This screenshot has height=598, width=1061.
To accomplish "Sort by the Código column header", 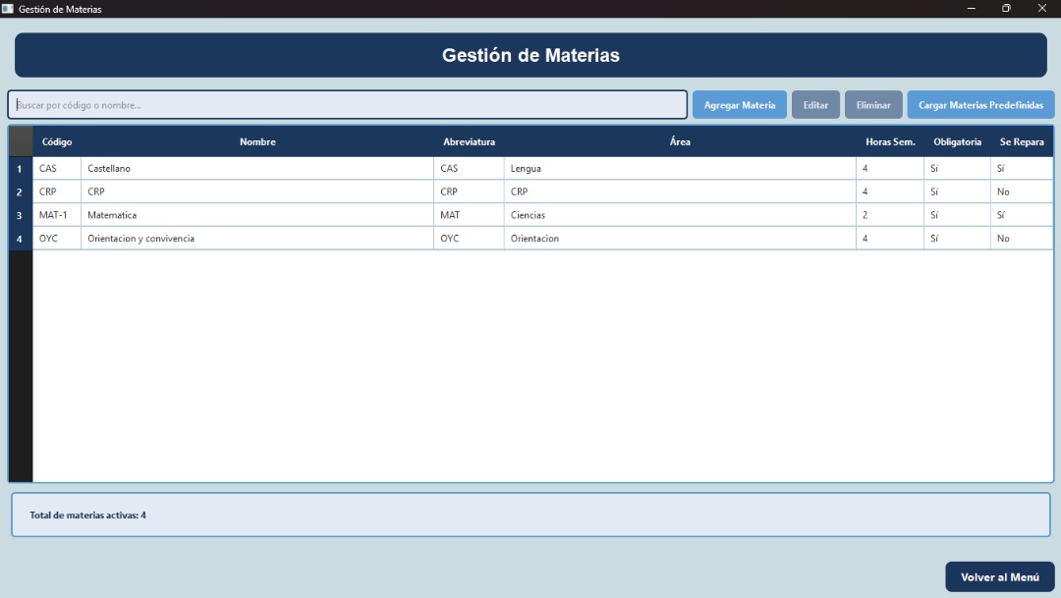I will (57, 142).
